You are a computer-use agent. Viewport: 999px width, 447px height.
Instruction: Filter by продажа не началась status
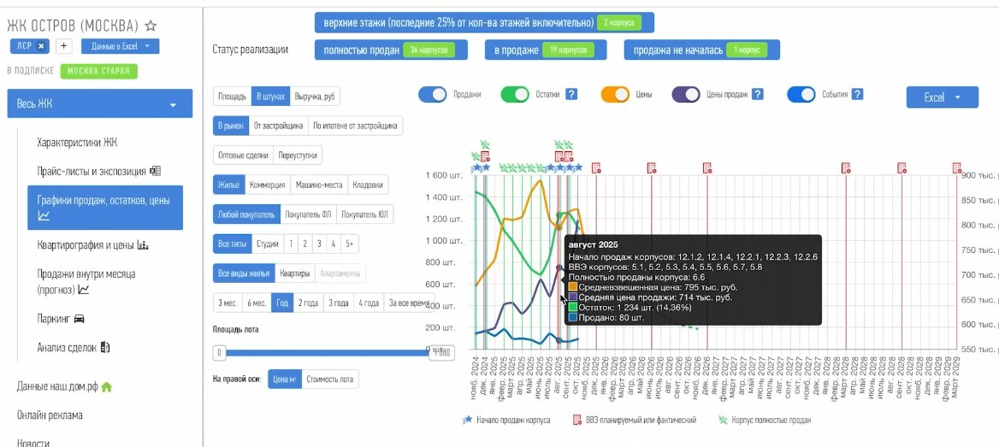tap(702, 50)
